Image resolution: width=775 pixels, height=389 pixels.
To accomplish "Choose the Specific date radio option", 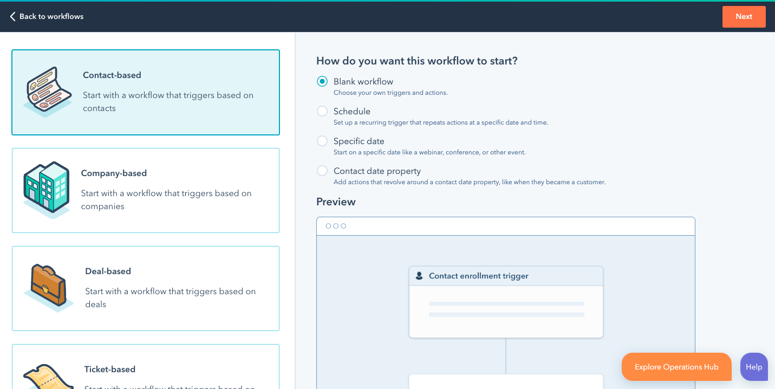I will click(x=322, y=141).
